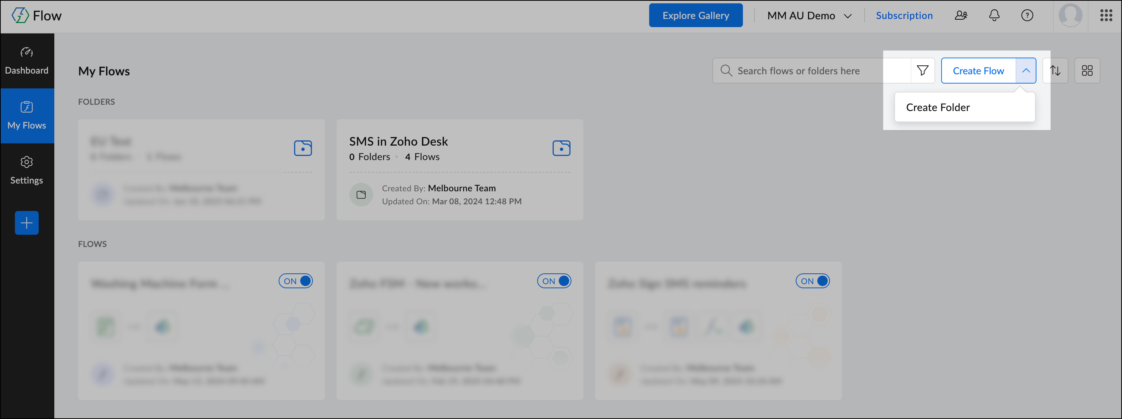Click folder icon on the first blurred folder card

click(x=303, y=148)
